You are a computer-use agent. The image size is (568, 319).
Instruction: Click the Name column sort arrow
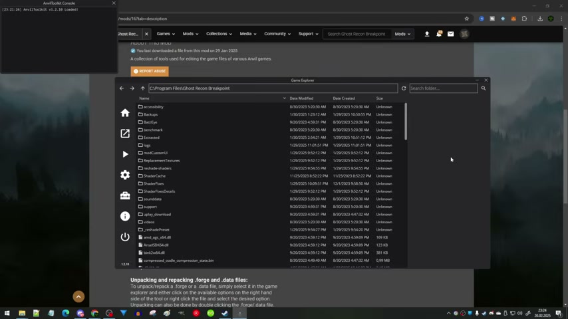point(285,98)
